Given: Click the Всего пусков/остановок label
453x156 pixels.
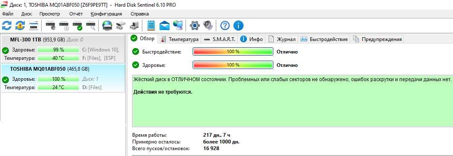Looking at the screenshot, I should pyautogui.click(x=161, y=148).
